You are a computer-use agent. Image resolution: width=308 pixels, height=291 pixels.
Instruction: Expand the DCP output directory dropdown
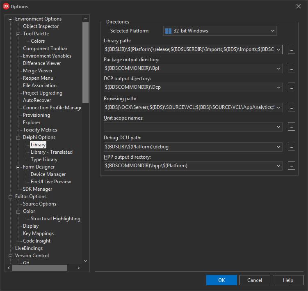pos(278,88)
